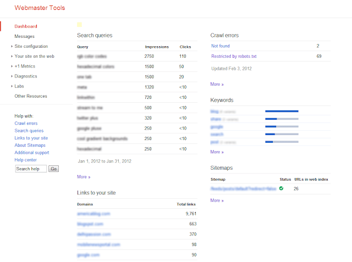Click the first keyword's full usage bar
Screen dimensions: 352x262
[282, 111]
